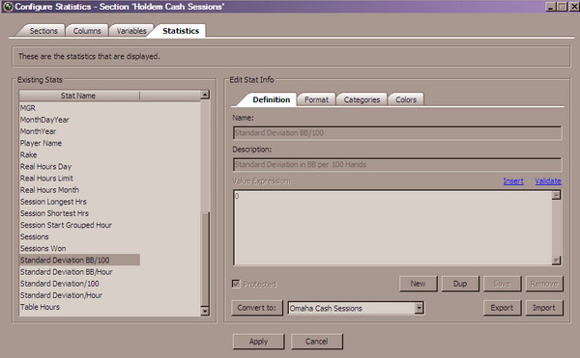Click stat list scroll down arrow
This screenshot has width=580, height=358.
tap(205, 311)
